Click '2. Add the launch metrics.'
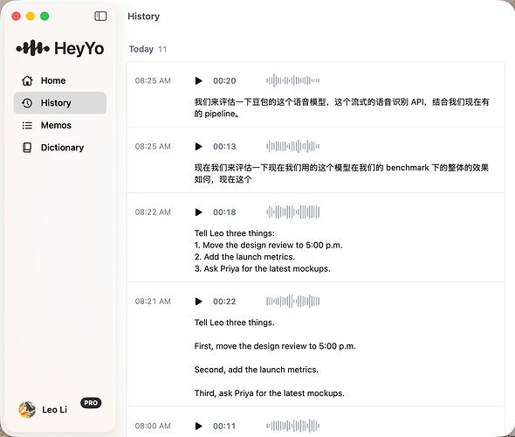Screen dimensions: 515x437 244,257
